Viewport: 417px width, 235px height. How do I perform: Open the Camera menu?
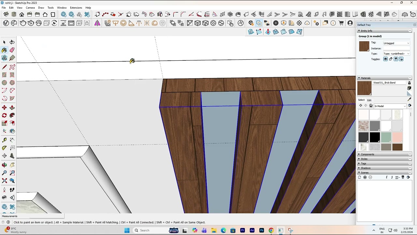30,8
